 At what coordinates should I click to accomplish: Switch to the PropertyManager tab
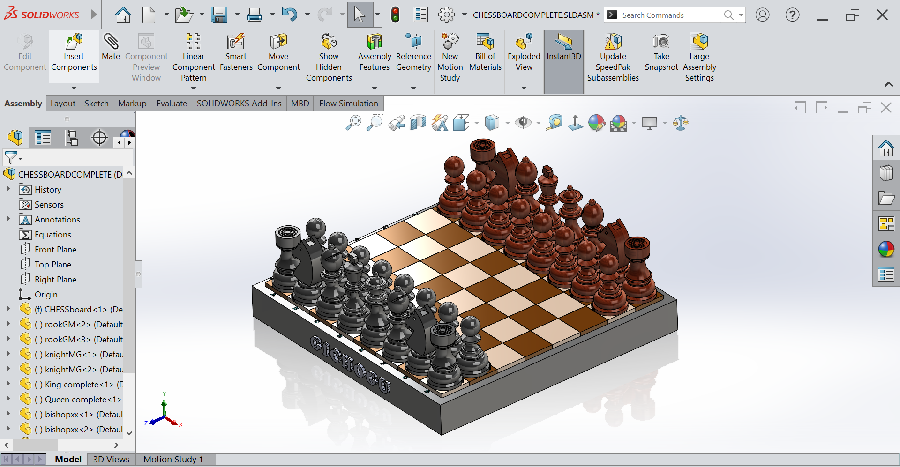(x=43, y=138)
